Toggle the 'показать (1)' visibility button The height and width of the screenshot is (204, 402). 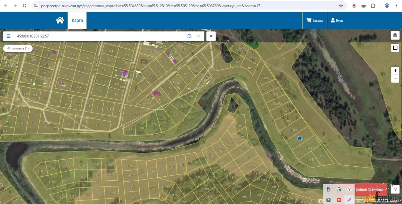coord(18,48)
